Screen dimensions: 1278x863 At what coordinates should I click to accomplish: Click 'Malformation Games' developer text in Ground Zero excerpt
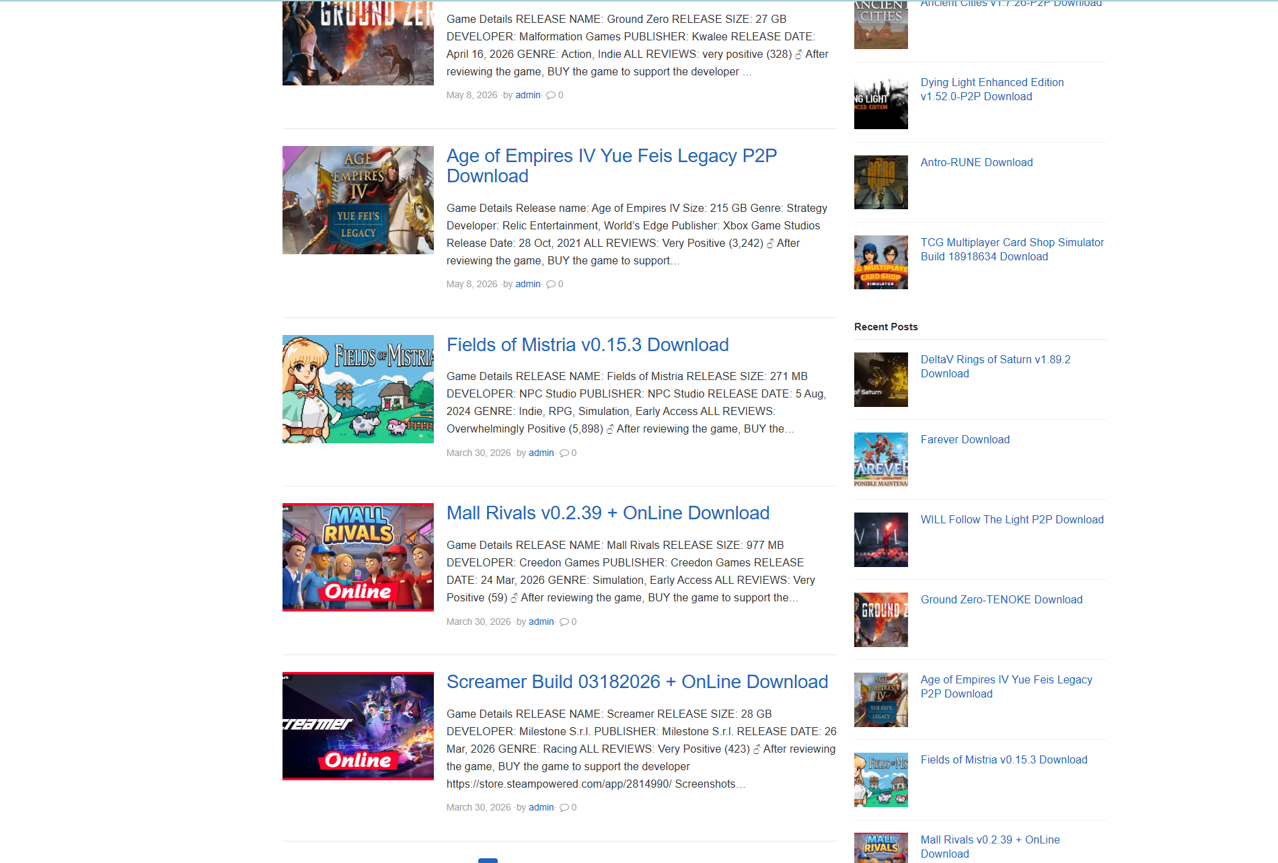[x=570, y=37]
